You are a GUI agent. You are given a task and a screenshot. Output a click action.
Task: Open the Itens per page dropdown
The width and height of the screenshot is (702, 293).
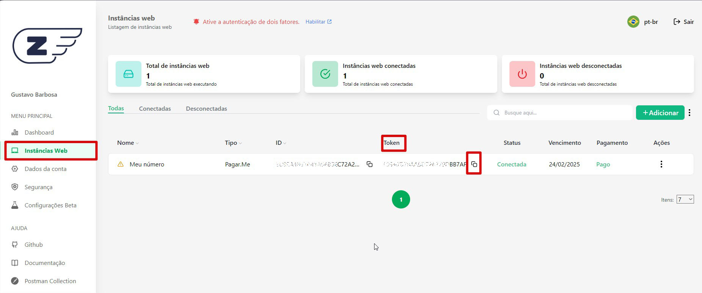pos(685,199)
